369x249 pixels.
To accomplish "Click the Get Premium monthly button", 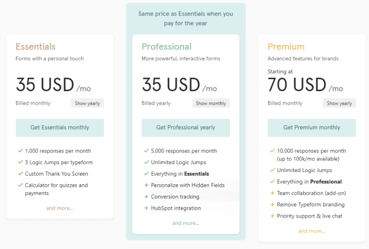I will [x=312, y=128].
